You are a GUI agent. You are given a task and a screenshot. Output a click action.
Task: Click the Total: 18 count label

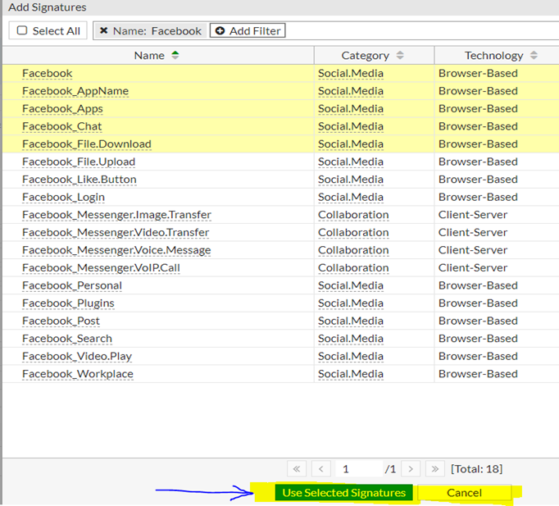pyautogui.click(x=477, y=468)
